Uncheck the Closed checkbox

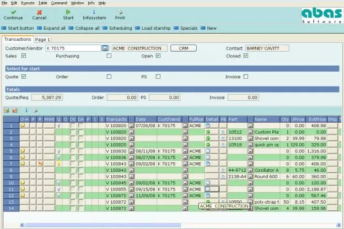[x=246, y=56]
